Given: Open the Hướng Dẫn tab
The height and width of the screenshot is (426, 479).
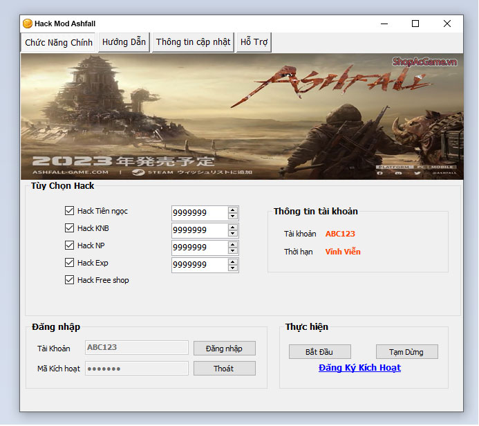Looking at the screenshot, I should click(124, 42).
